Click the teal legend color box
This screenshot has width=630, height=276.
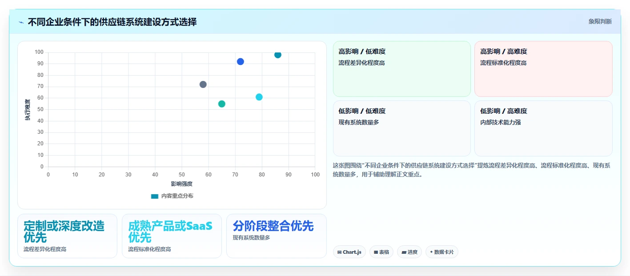(155, 196)
